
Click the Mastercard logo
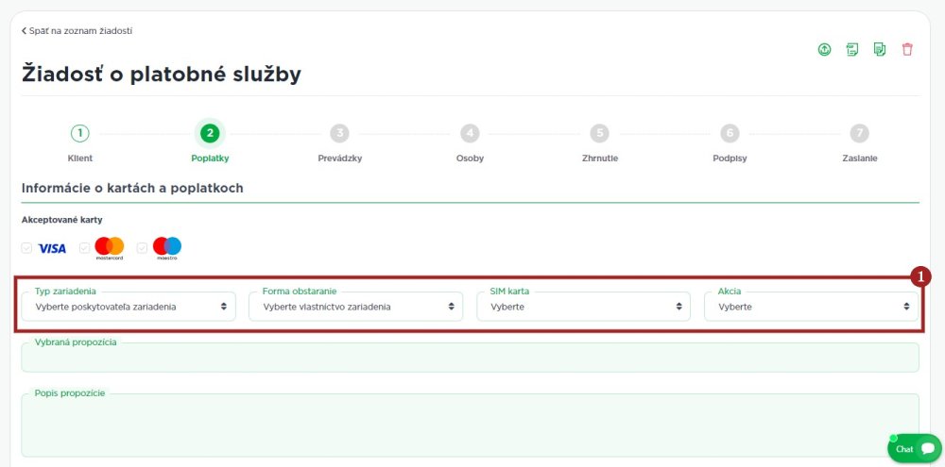109,248
